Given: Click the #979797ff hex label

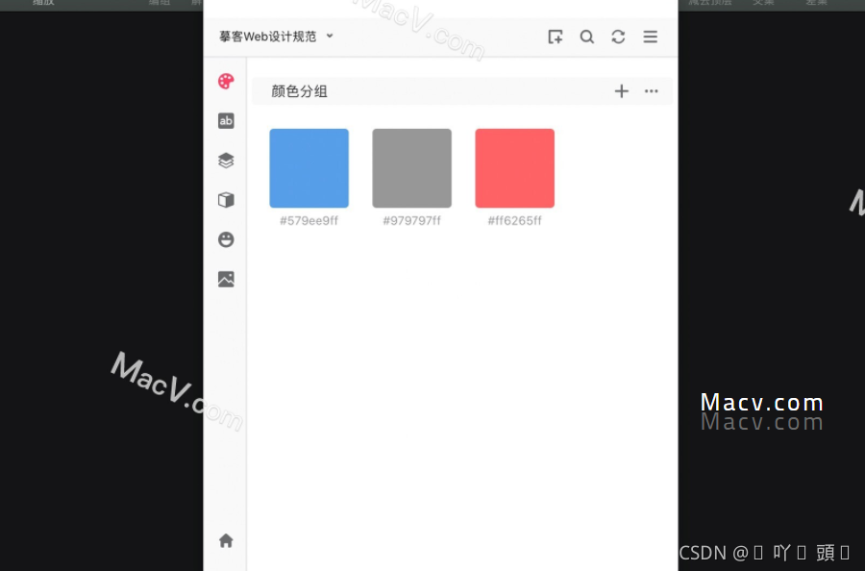Looking at the screenshot, I should tap(412, 221).
